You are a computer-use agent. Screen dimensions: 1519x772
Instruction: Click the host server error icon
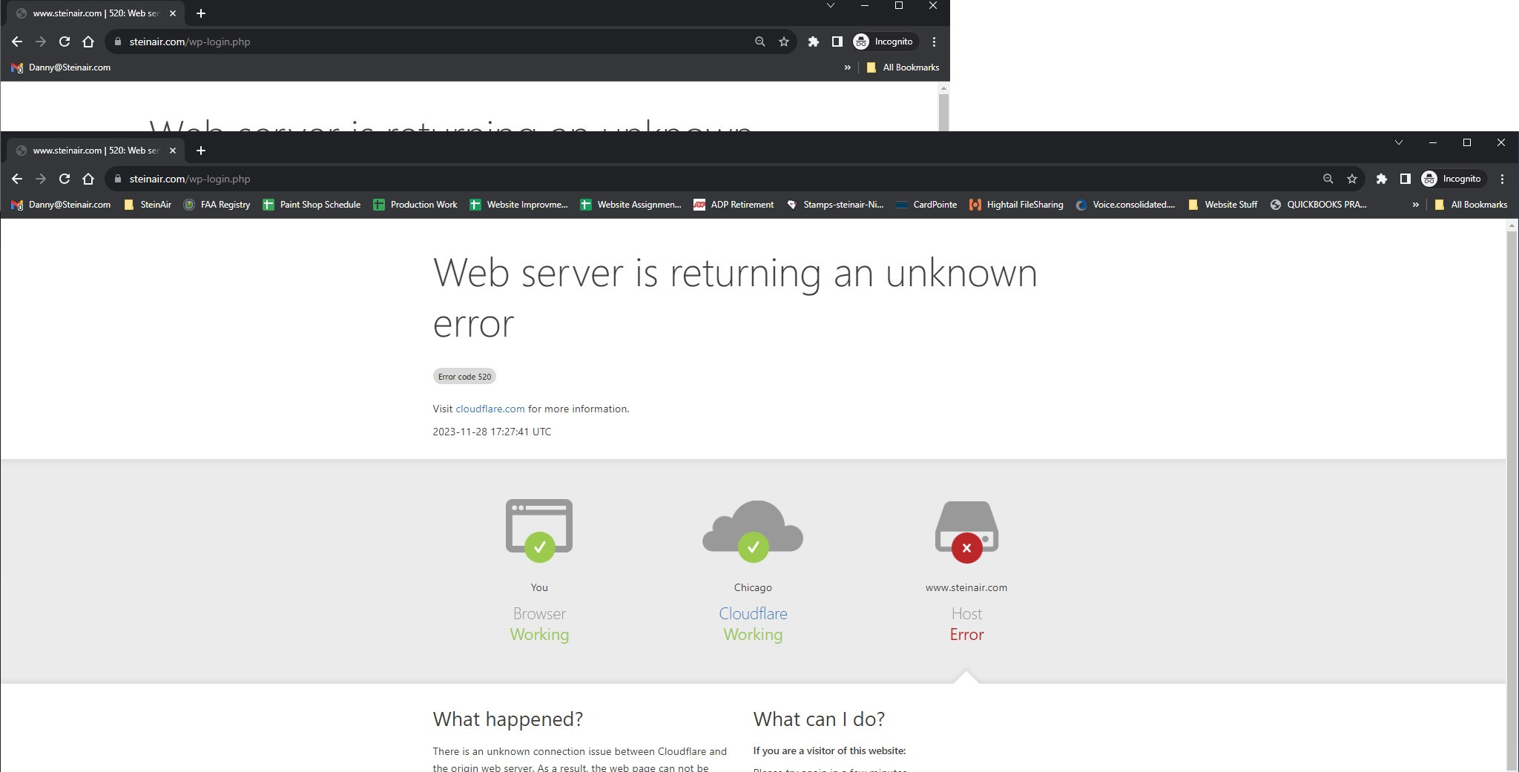[966, 531]
